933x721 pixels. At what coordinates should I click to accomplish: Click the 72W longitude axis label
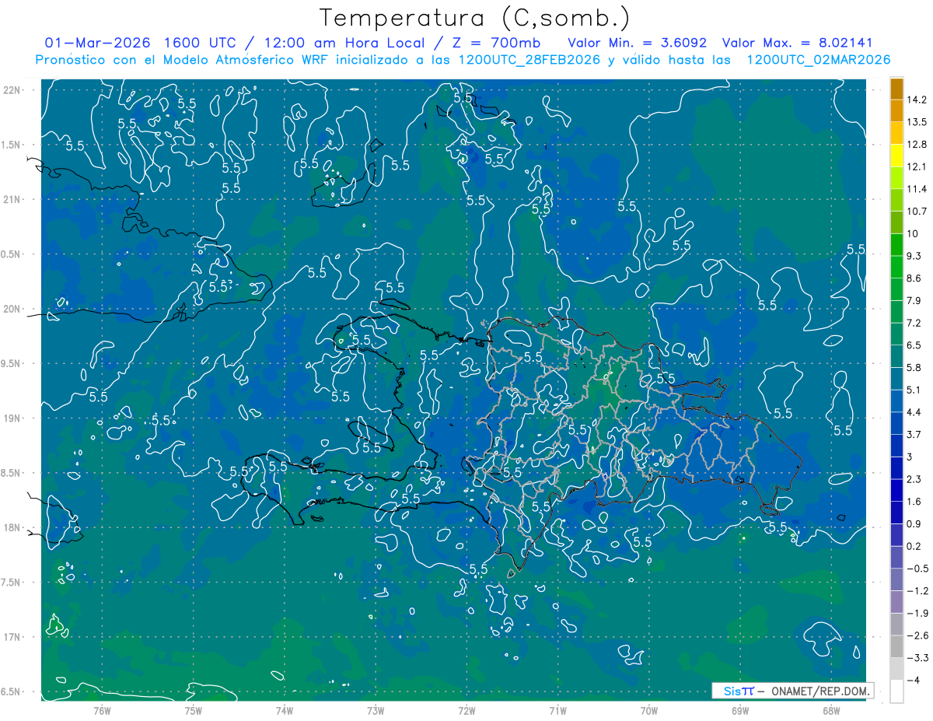pos(466,710)
